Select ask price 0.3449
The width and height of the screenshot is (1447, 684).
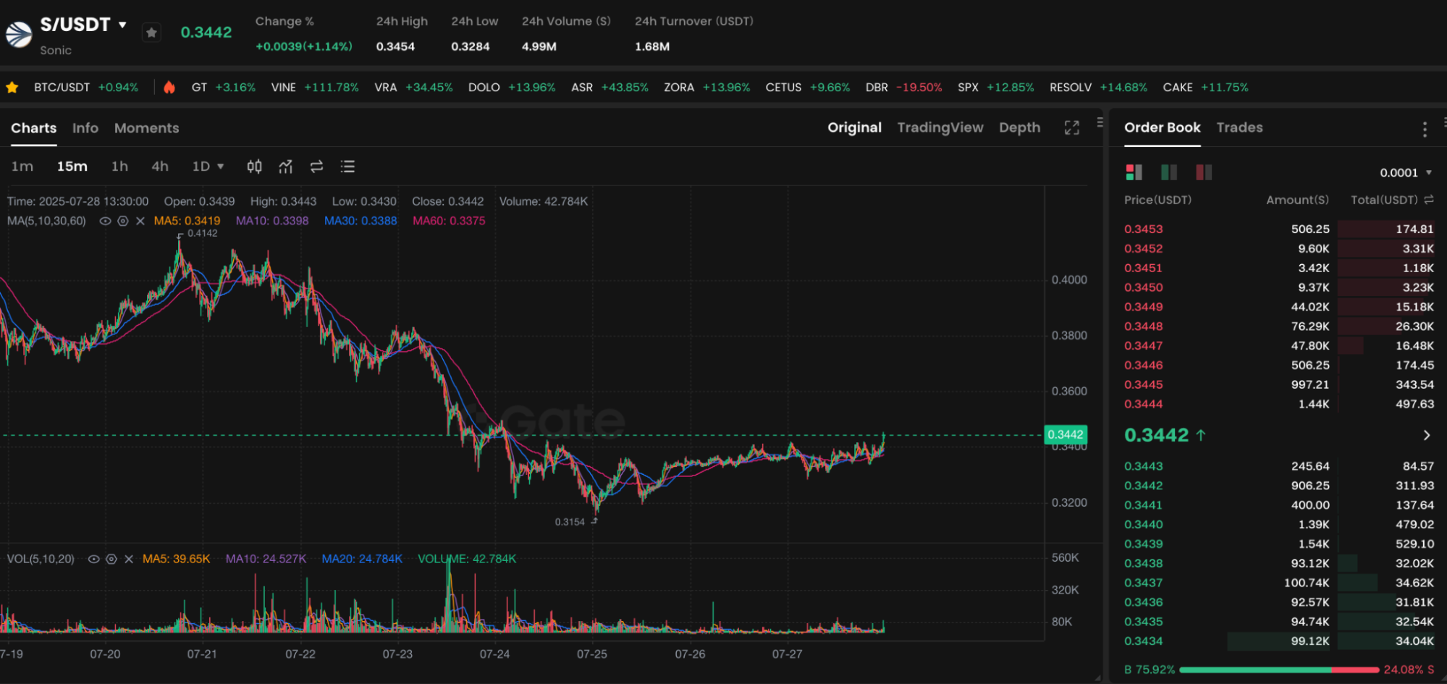click(x=1143, y=307)
